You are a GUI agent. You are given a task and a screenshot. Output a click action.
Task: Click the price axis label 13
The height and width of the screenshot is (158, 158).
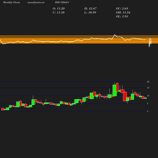pyautogui.click(x=148, y=96)
